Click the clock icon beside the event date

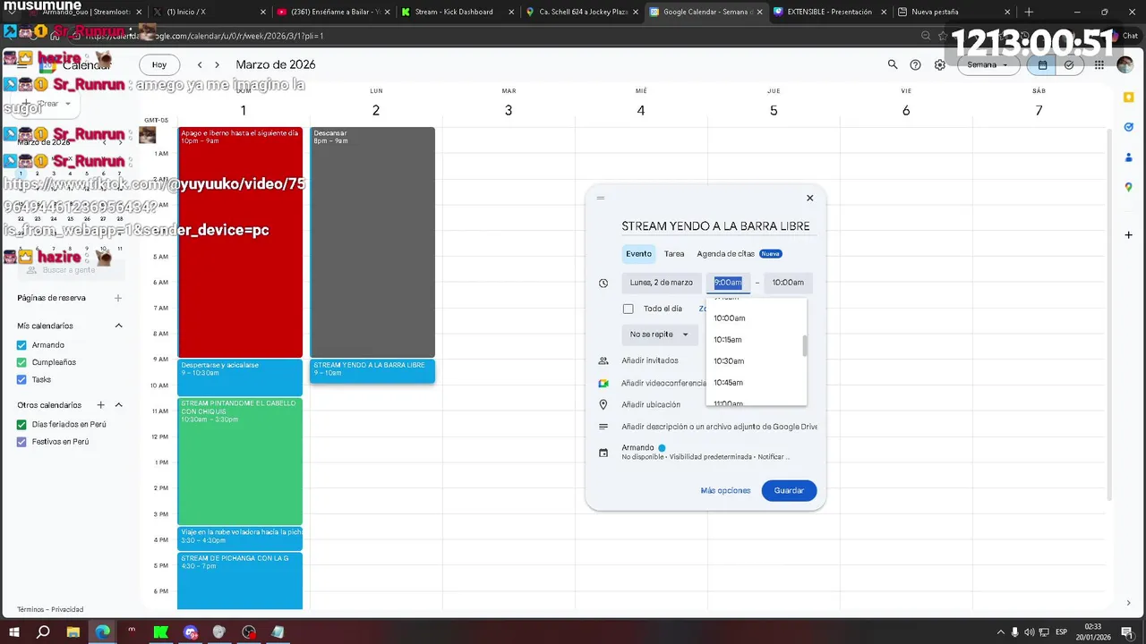603,283
